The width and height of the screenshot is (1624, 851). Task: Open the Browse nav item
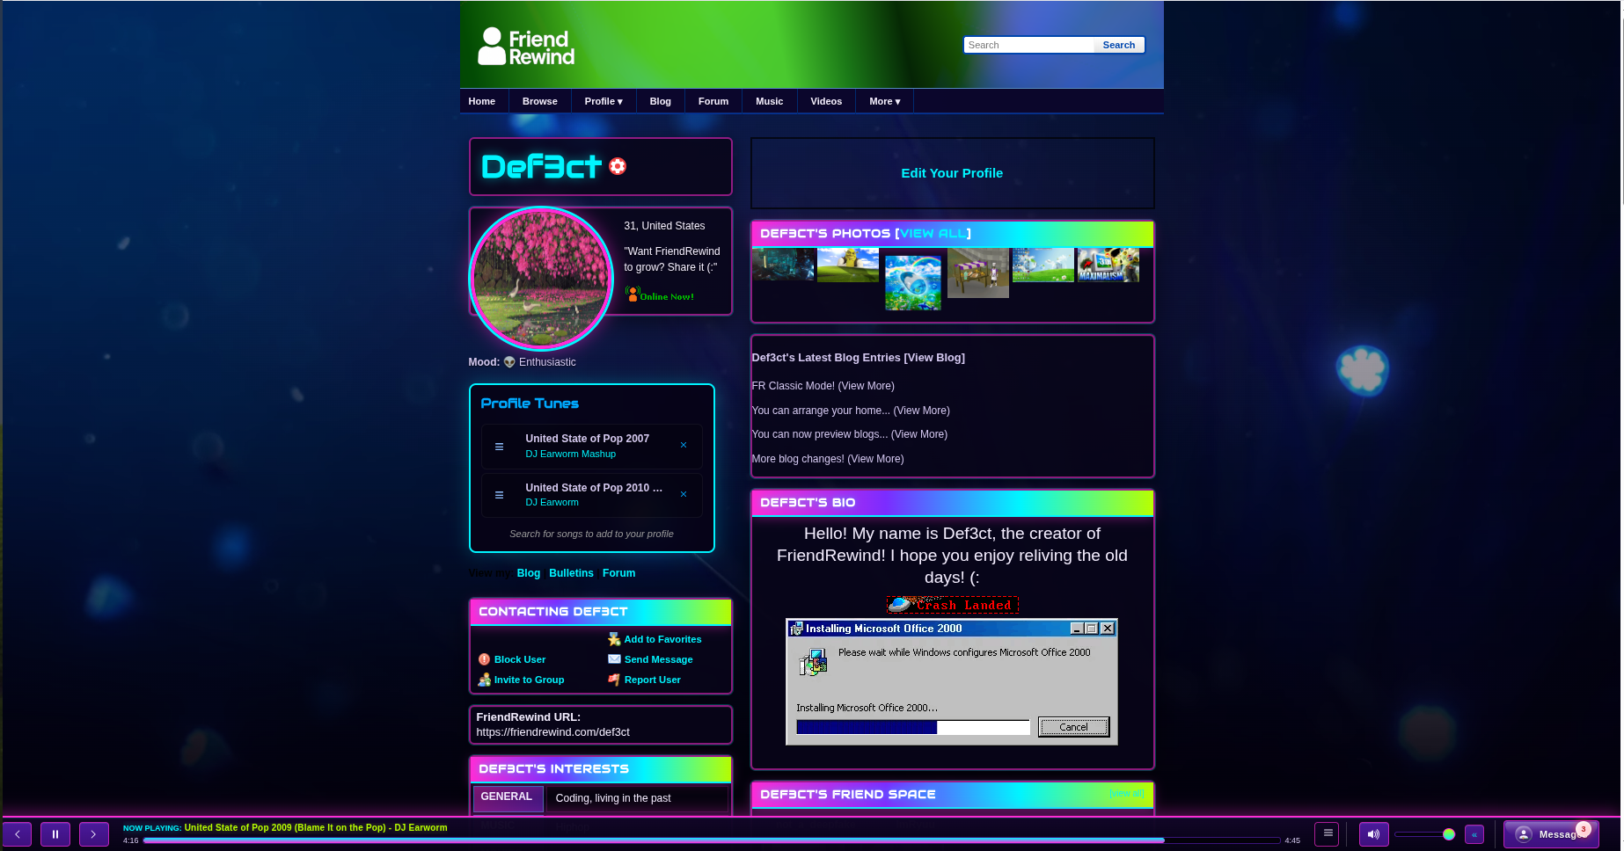(540, 101)
